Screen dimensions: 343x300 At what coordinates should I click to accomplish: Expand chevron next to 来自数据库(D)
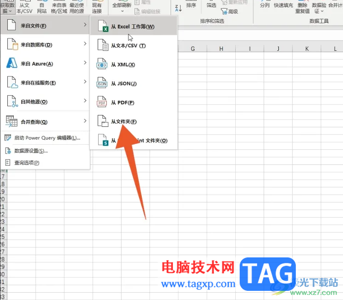click(85, 44)
